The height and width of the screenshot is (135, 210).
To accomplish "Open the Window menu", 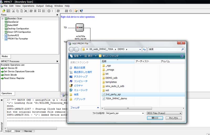I will tap(58, 6).
